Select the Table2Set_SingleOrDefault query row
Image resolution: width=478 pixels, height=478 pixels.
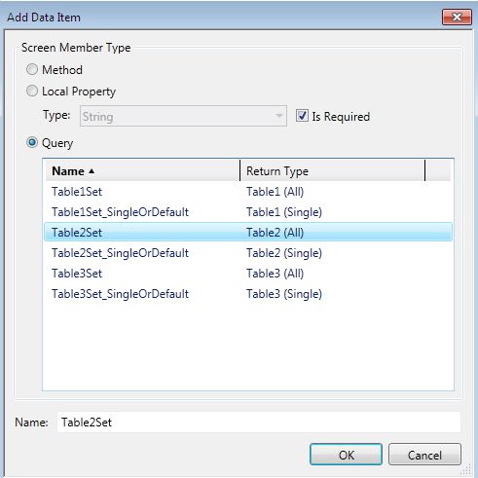[248, 253]
